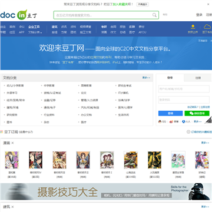Click the search magnifier icon

point(154,15)
